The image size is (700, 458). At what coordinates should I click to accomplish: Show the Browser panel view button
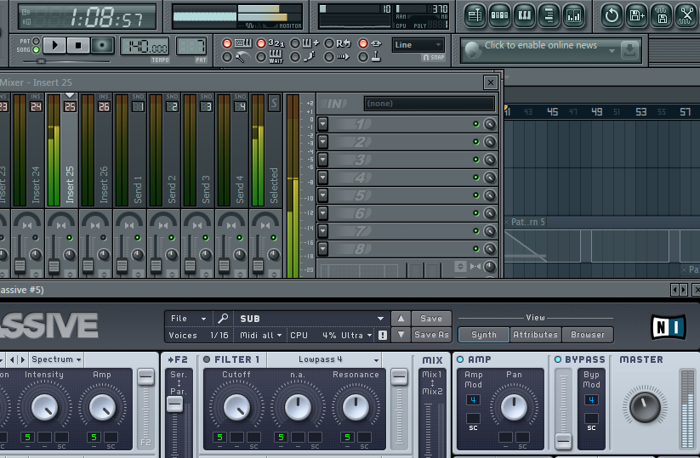(549, 15)
